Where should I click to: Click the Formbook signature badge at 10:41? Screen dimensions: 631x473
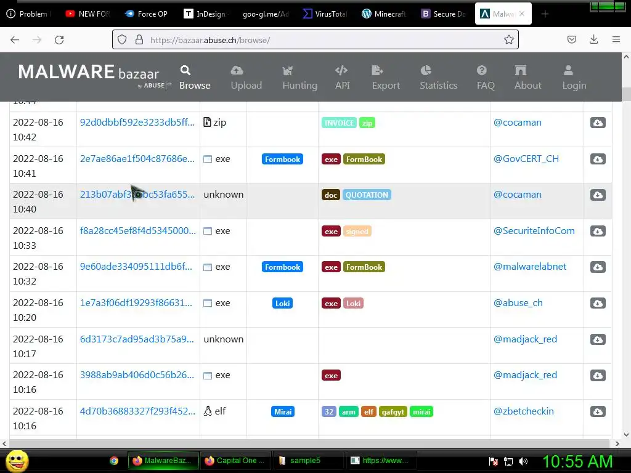(282, 160)
